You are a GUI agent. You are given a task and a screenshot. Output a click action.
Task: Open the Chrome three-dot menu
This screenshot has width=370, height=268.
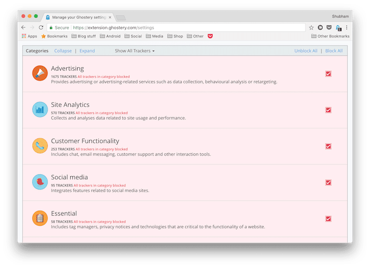(x=347, y=27)
